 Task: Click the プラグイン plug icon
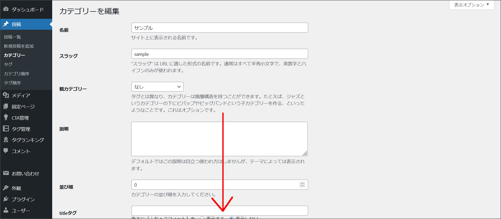[6, 199]
